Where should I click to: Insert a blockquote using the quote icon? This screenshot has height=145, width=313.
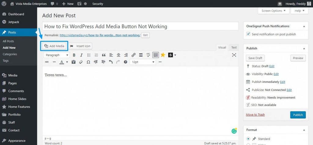tap(104, 55)
